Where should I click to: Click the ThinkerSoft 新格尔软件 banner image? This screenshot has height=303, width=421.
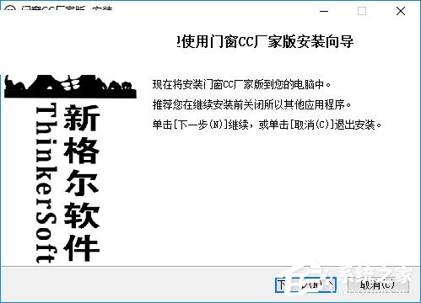70,169
